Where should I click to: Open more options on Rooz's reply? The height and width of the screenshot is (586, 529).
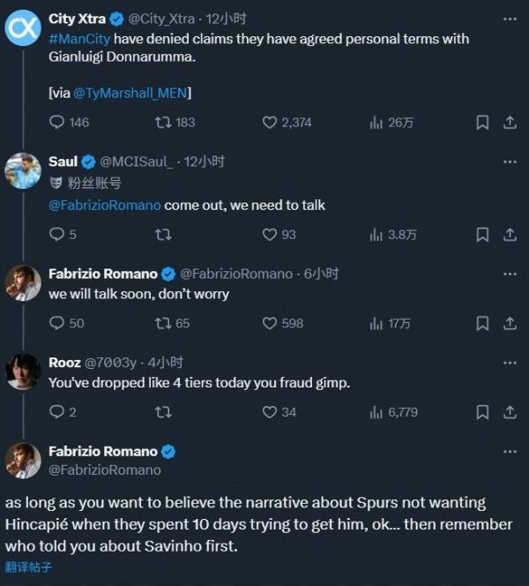510,363
